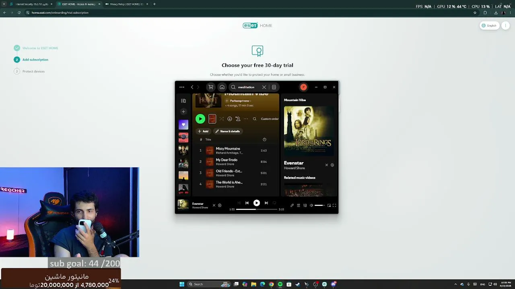Image resolution: width=515 pixels, height=289 pixels.
Task: Open a new browser tab
Action: click(154, 4)
